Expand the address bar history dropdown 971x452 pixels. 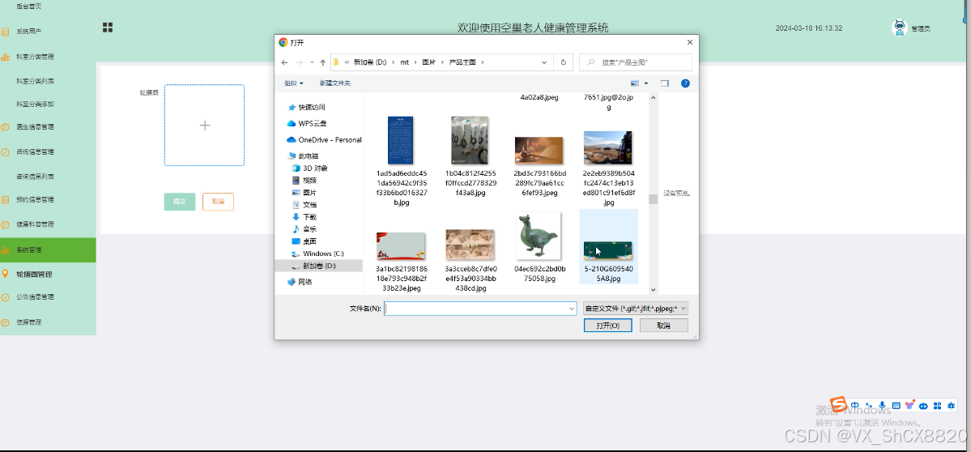544,62
